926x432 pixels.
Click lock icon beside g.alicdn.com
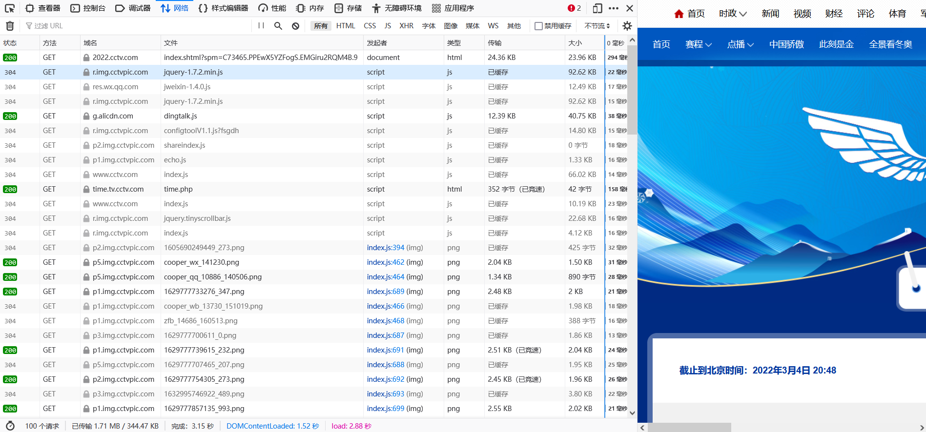pos(86,116)
